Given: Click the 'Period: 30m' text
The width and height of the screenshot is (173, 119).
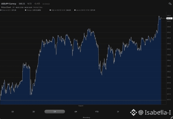Looking at the screenshot, I should tap(38, 7).
